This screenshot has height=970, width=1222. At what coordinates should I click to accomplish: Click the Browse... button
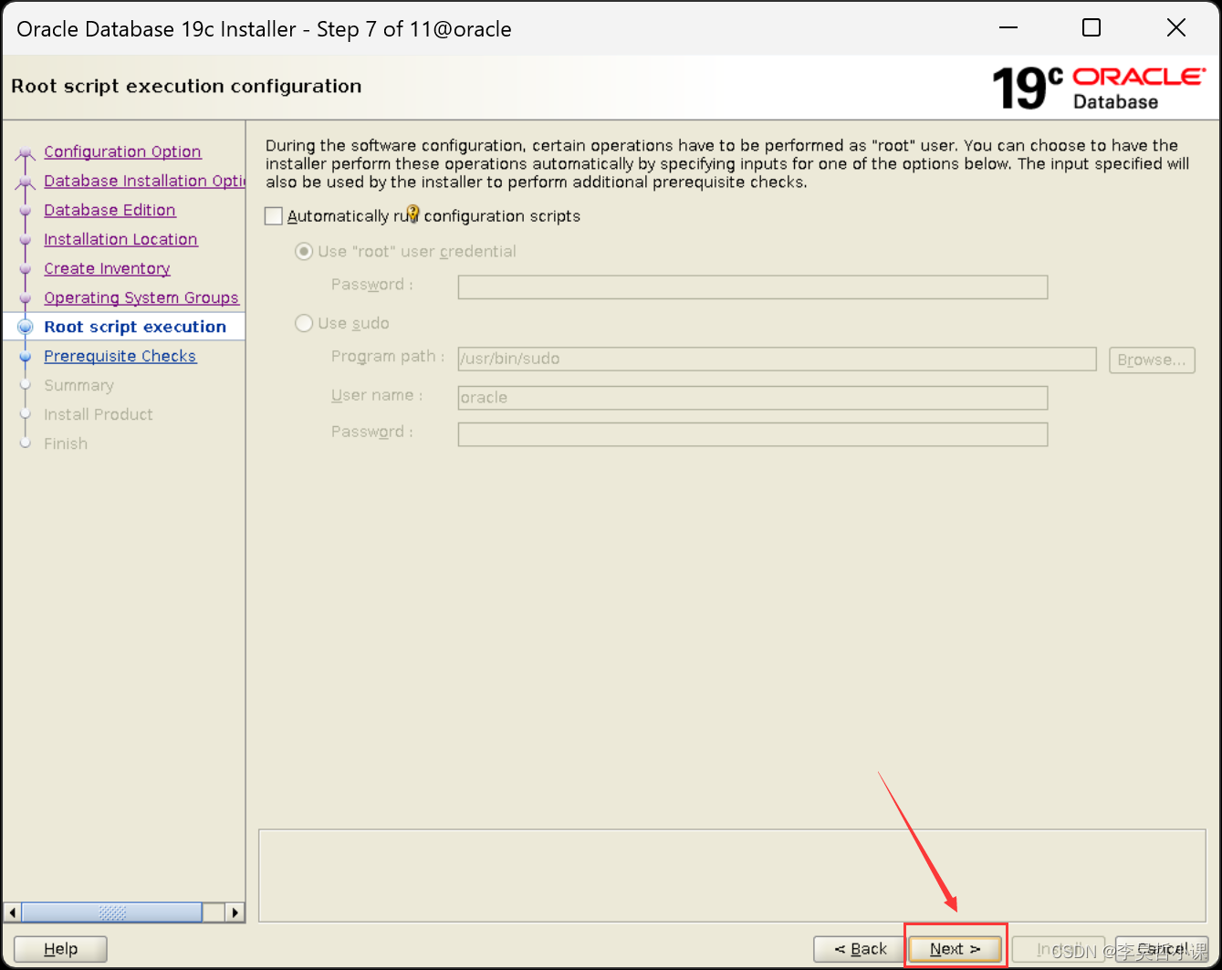pos(1152,360)
